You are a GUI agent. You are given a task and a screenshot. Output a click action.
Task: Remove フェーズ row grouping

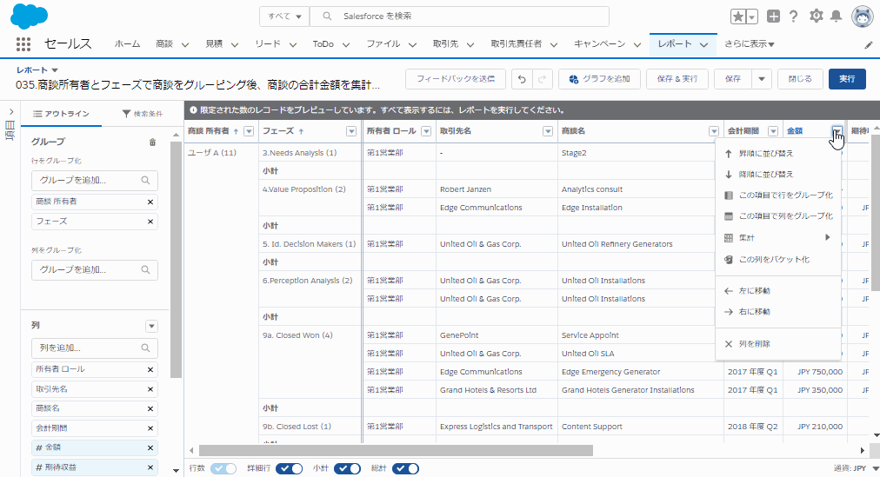150,222
